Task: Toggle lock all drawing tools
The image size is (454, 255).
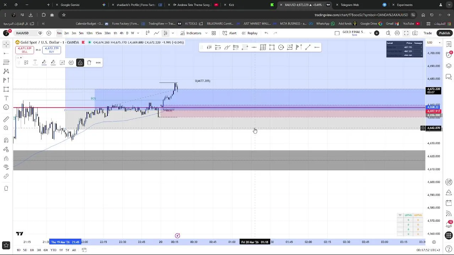Action: [x=6, y=158]
